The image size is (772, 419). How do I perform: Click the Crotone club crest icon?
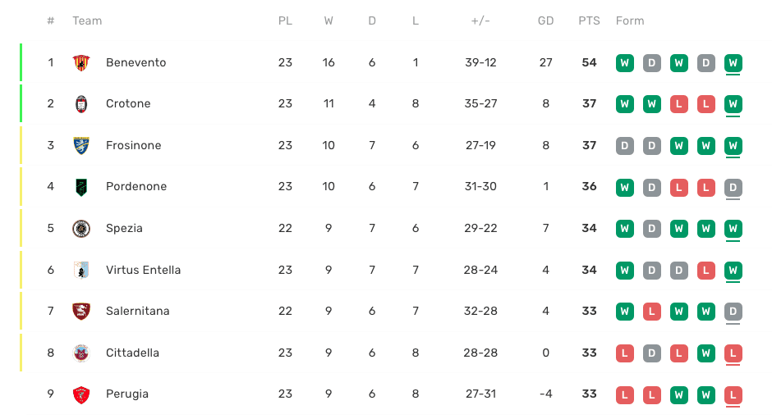click(80, 104)
